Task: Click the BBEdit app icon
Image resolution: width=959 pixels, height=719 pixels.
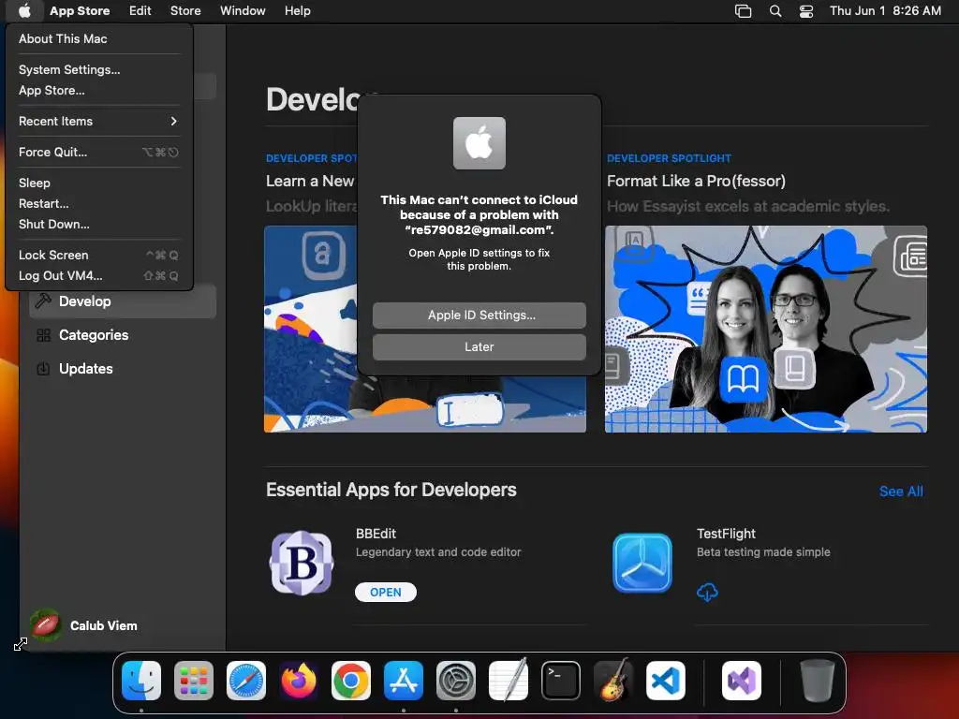Action: [302, 563]
